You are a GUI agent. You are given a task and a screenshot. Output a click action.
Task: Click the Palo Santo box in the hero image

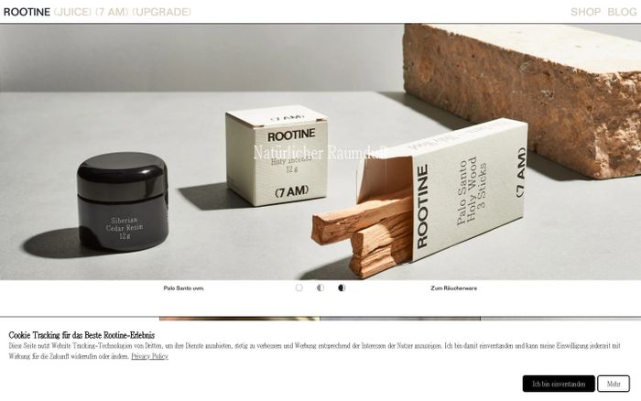click(441, 190)
